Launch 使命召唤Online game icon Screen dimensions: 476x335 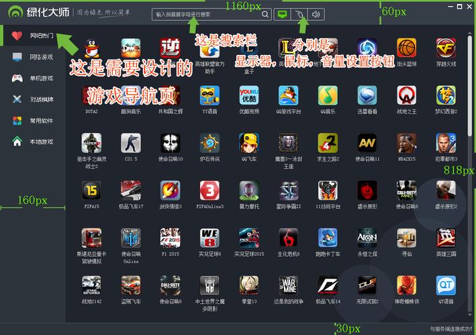131,238
